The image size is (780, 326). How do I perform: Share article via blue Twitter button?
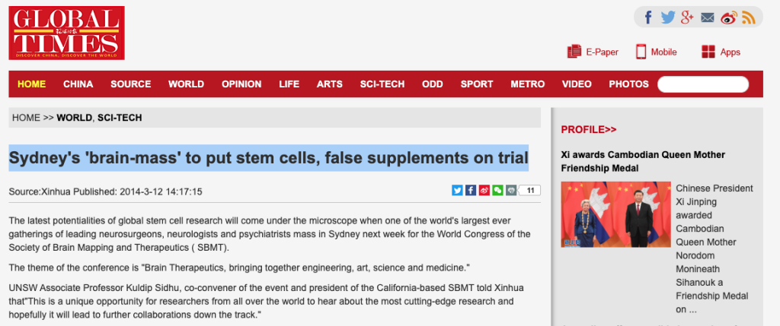457,190
